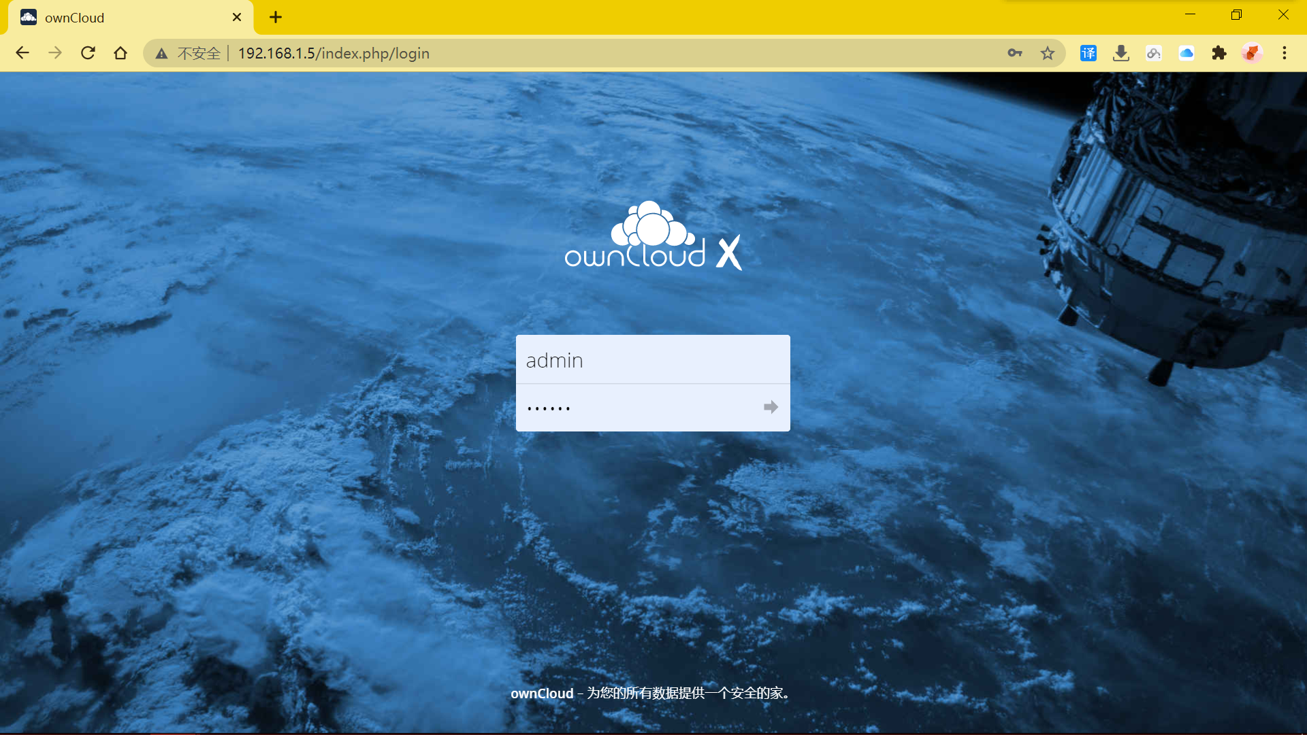
Task: Click the link-cloud extension icon
Action: click(x=1154, y=53)
